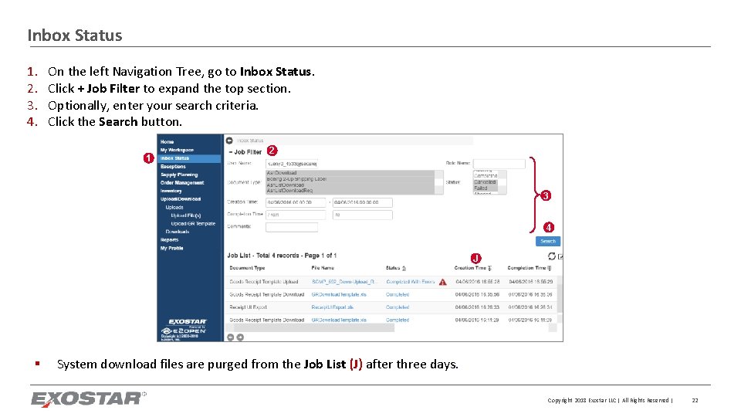Open GRDownloadTemplate.xls link in second row
Screen dimensions: 741x417
tap(339, 294)
